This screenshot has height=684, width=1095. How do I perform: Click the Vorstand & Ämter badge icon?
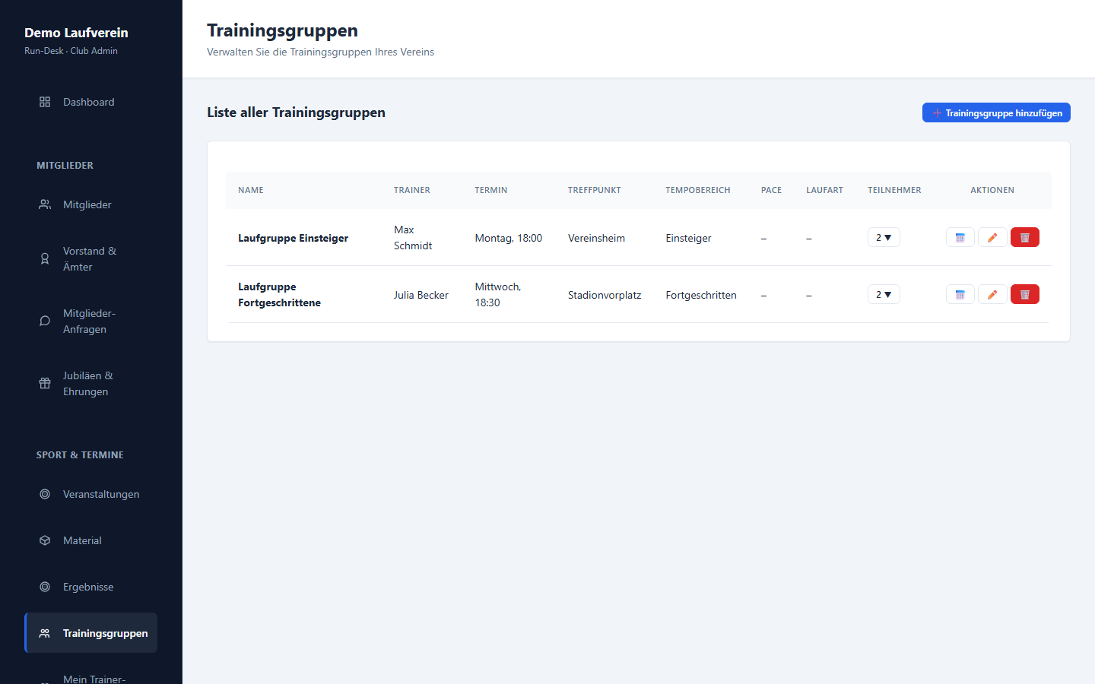(45, 259)
